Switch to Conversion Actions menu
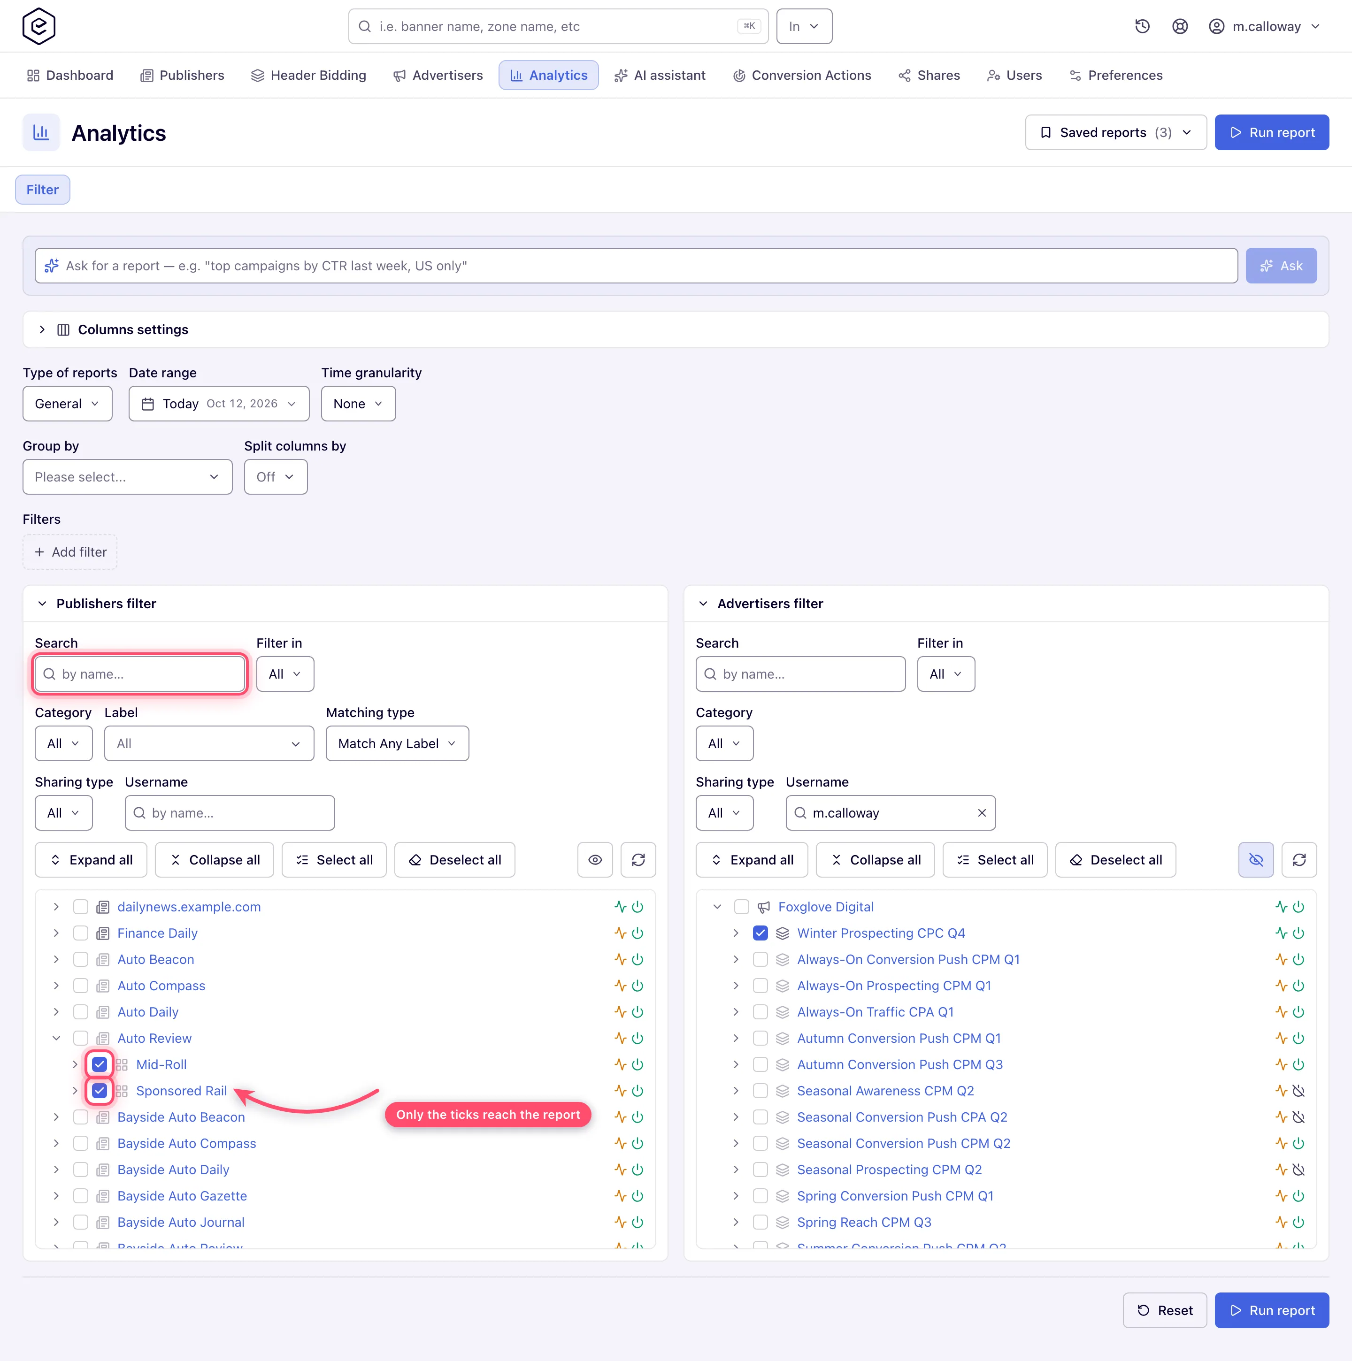Image resolution: width=1352 pixels, height=1361 pixels. [x=802, y=76]
